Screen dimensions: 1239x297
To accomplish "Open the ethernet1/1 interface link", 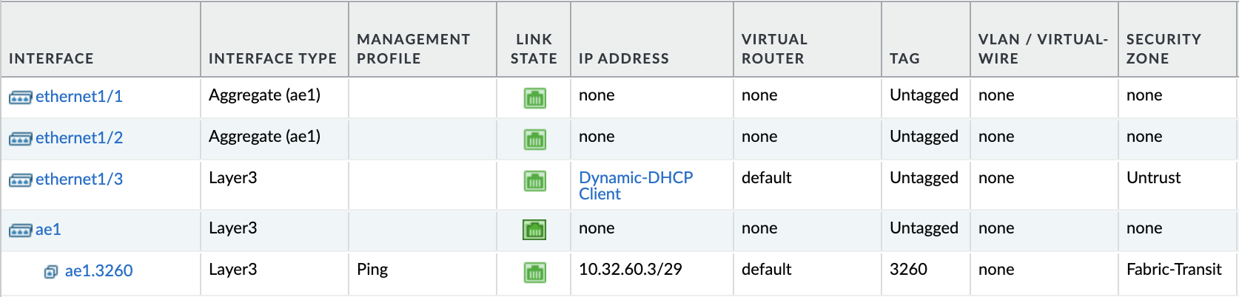I will (x=79, y=97).
